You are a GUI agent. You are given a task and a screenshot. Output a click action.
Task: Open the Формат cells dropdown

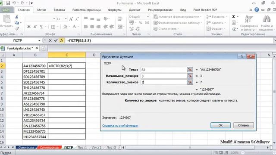pyautogui.click(x=216, y=29)
